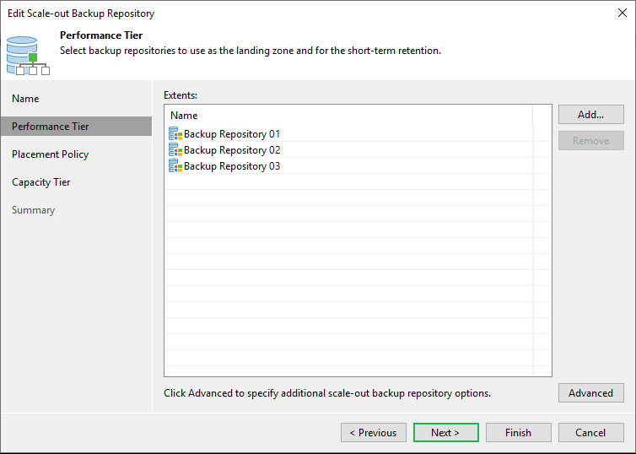Sort extents by the Name column header
636x454 pixels.
tap(184, 116)
